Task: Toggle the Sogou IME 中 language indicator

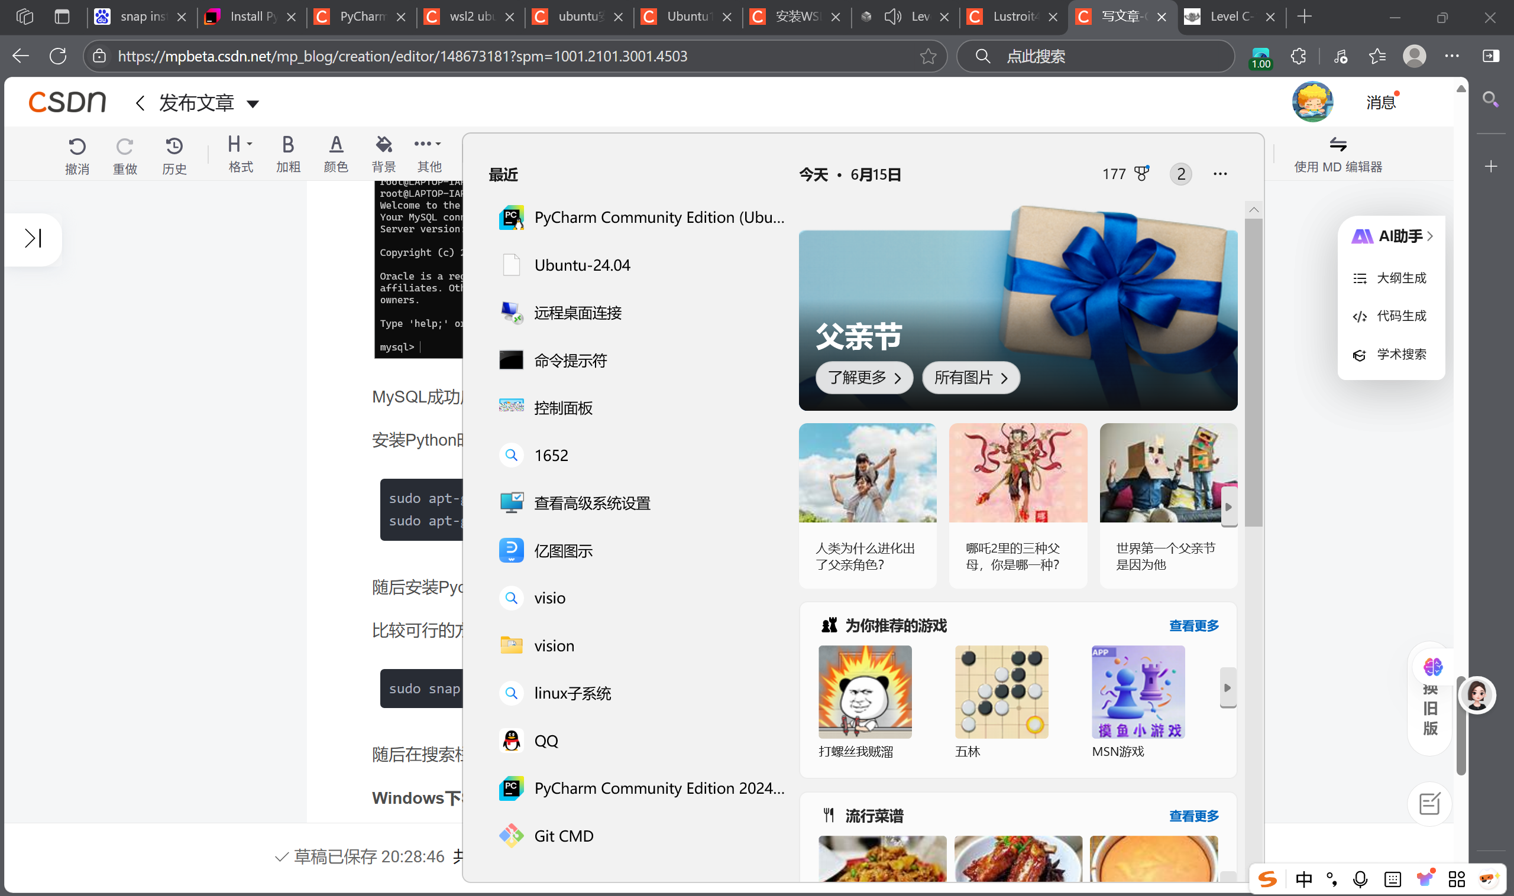Action: point(1304,879)
